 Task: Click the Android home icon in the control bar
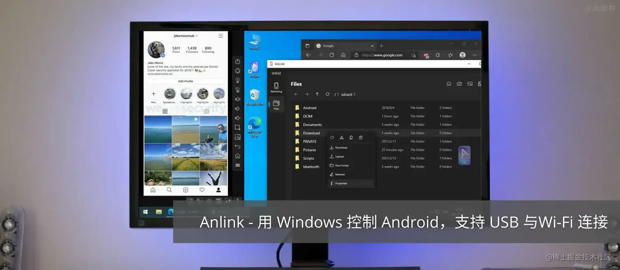point(237,156)
